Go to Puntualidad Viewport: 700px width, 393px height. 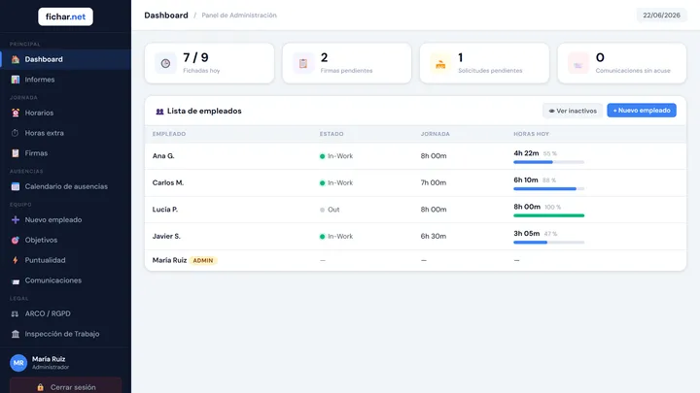coord(66,260)
